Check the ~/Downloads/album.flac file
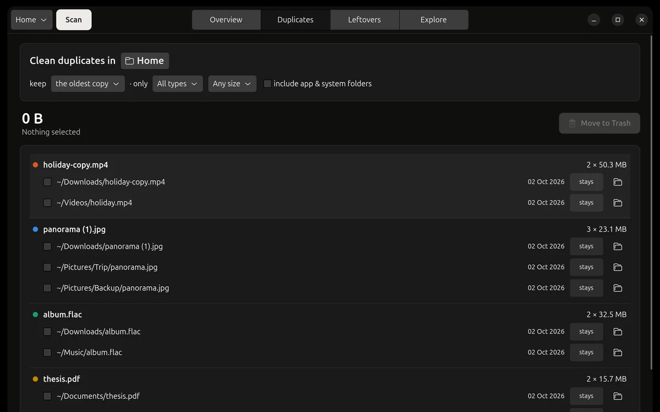This screenshot has width=660, height=412. tap(47, 332)
